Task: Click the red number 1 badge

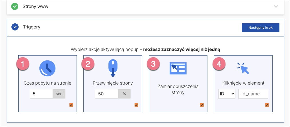Action: (23, 63)
